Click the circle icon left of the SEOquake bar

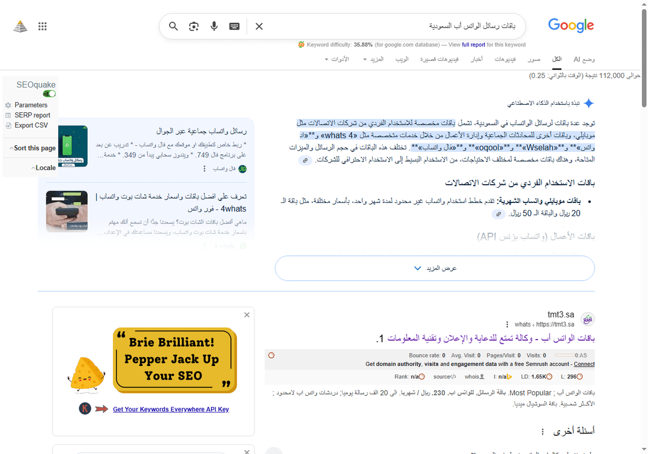[271, 355]
